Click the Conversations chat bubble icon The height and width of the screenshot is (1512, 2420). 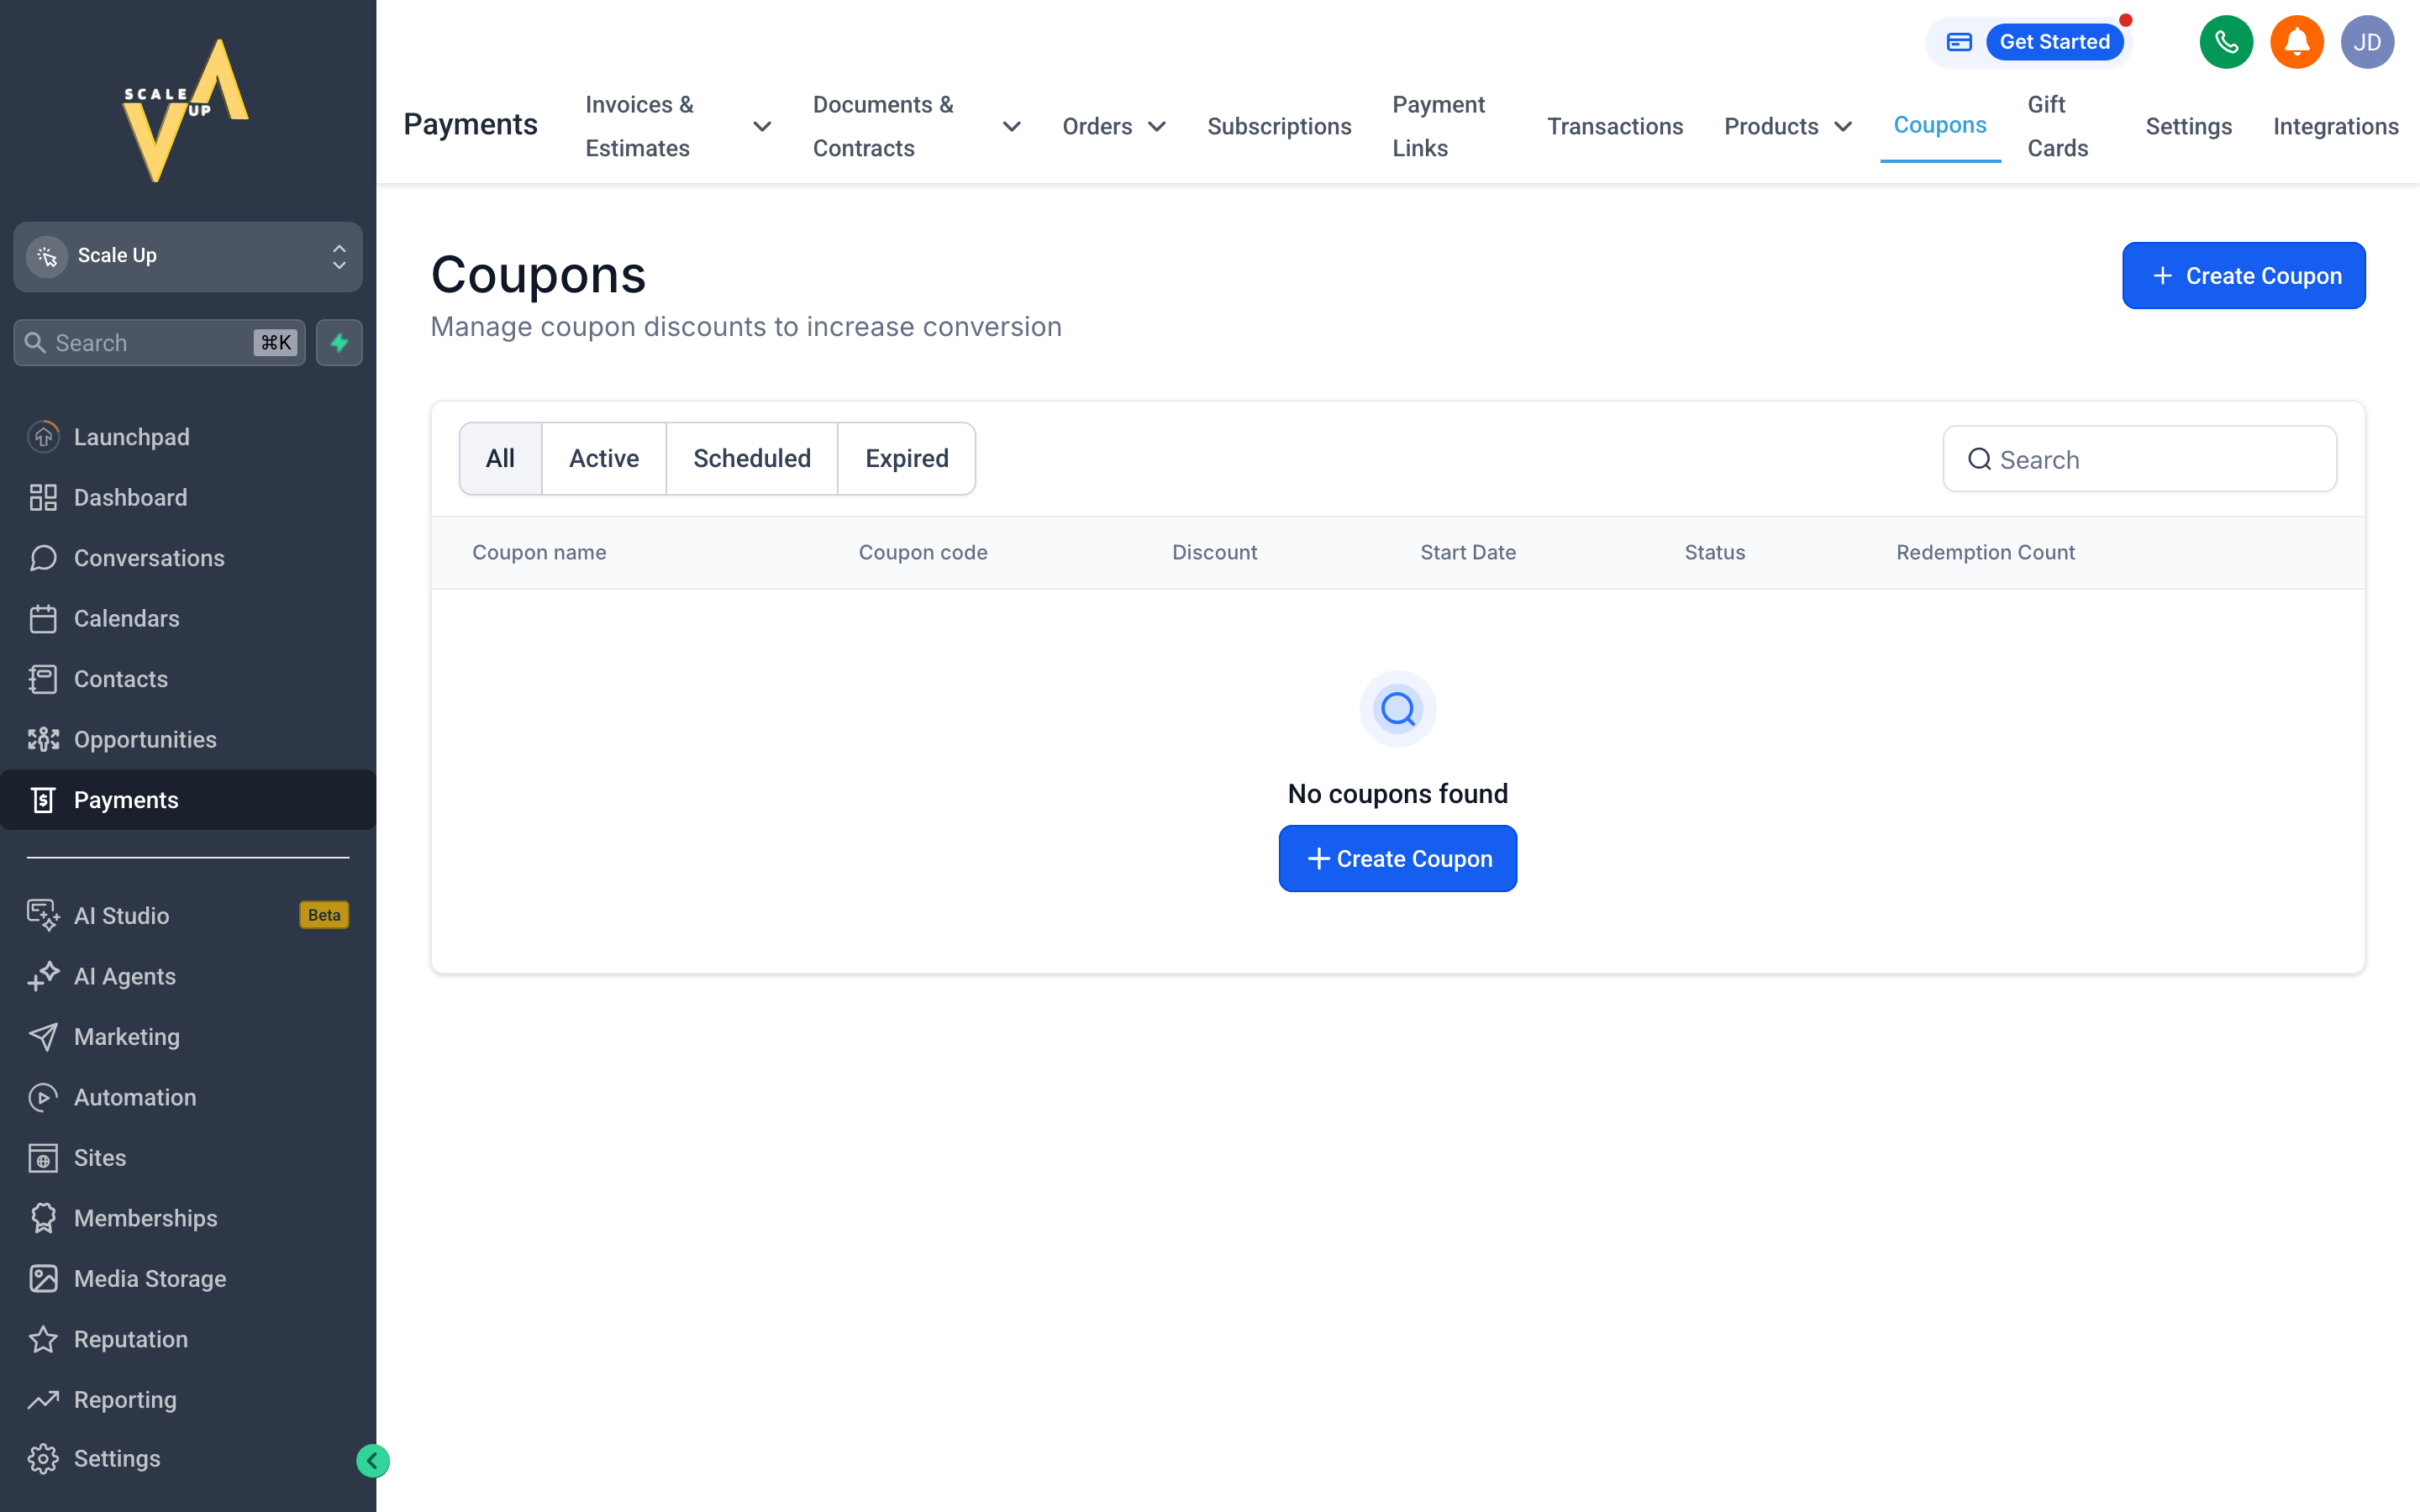(43, 558)
